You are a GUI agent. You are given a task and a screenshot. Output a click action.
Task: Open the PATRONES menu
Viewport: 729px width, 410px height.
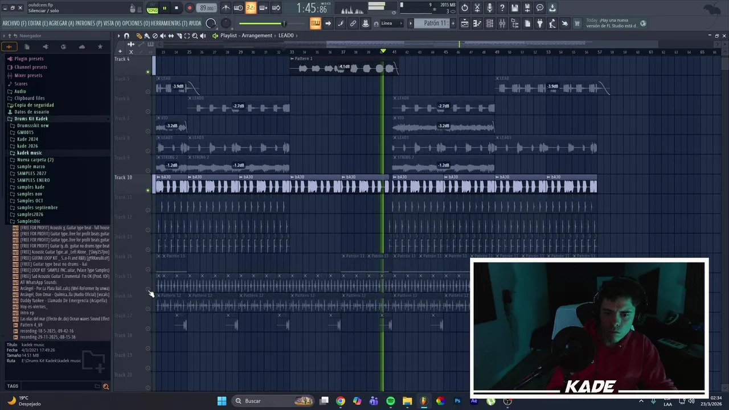coord(89,23)
